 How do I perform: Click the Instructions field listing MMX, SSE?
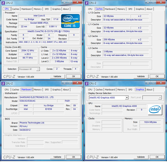[49, 42]
